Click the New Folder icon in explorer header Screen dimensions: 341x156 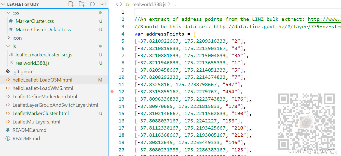tap(82, 4)
